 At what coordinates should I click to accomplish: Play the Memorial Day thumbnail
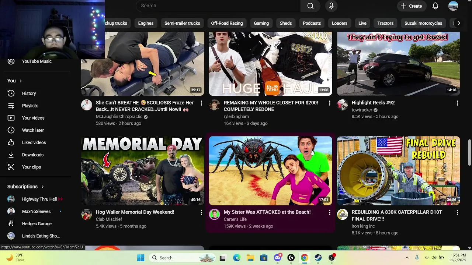pos(143,171)
